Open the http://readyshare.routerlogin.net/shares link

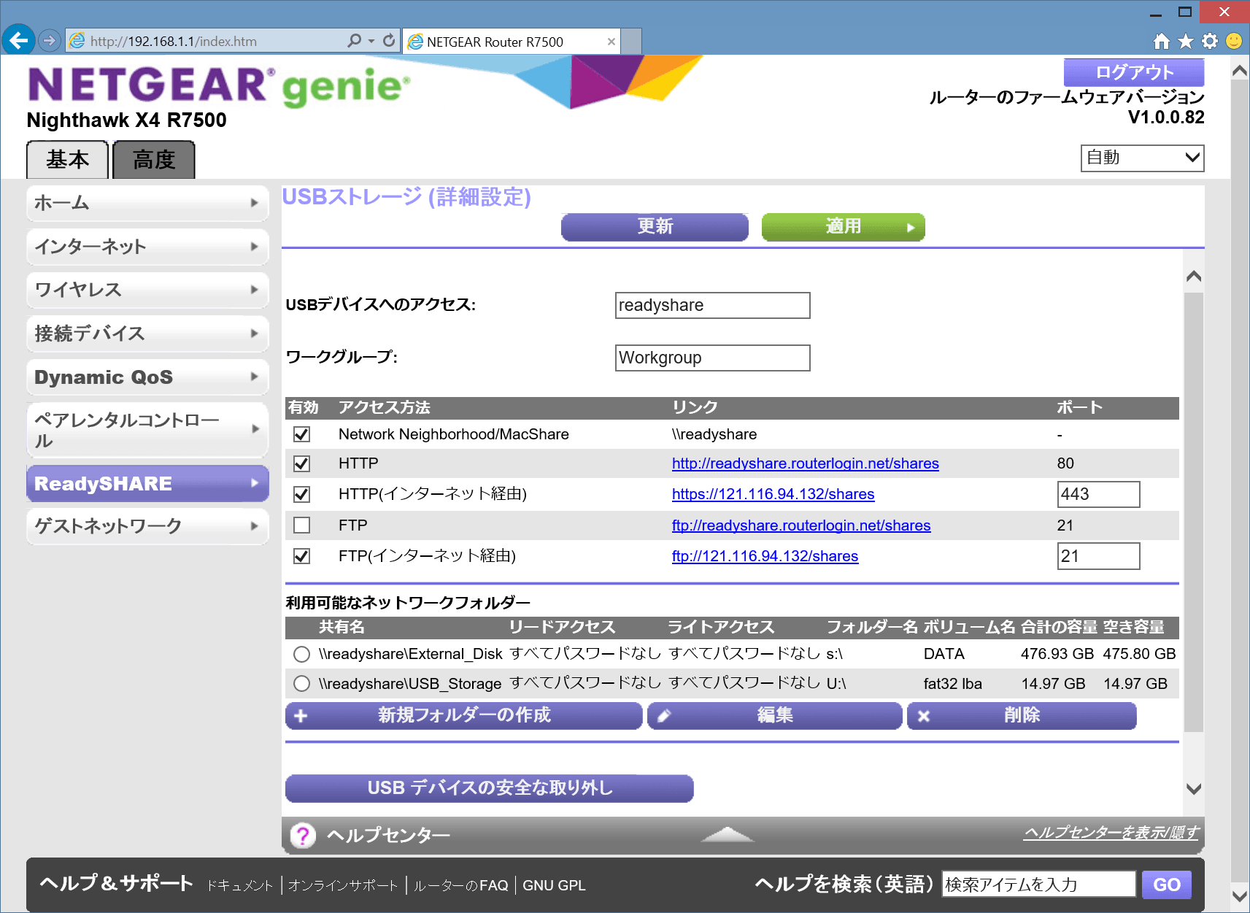pyautogui.click(x=805, y=463)
